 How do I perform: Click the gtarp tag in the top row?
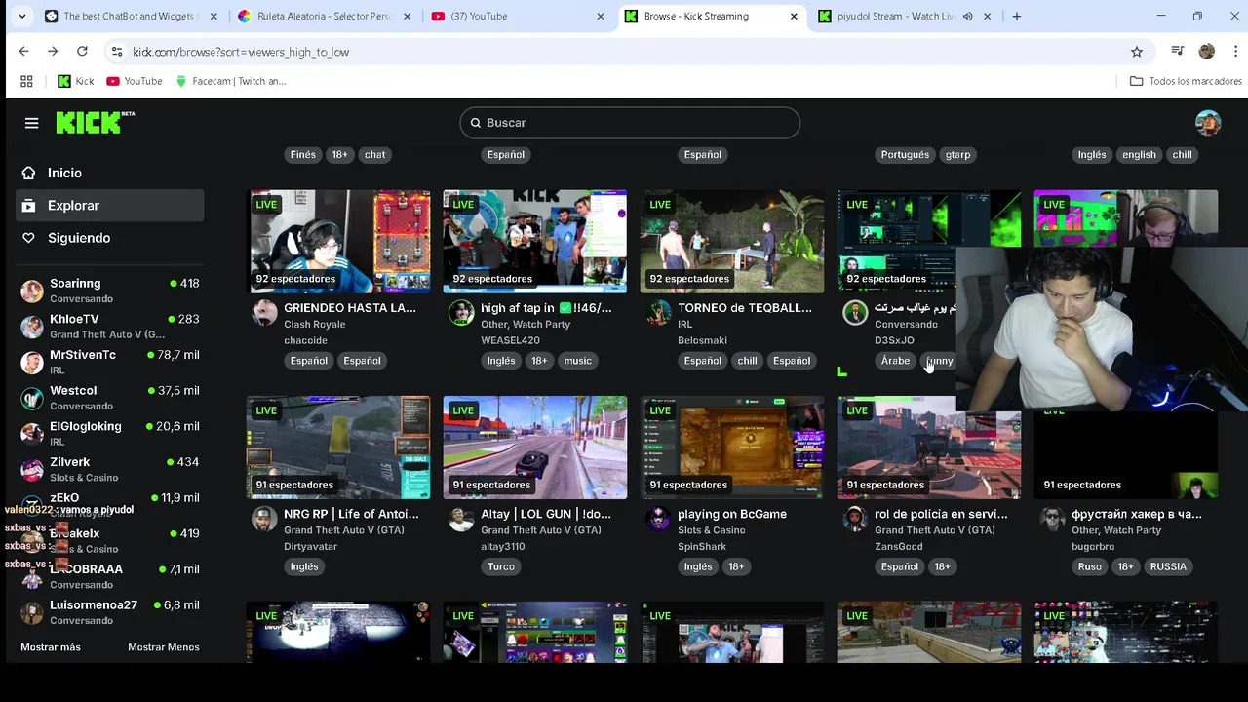point(957,155)
